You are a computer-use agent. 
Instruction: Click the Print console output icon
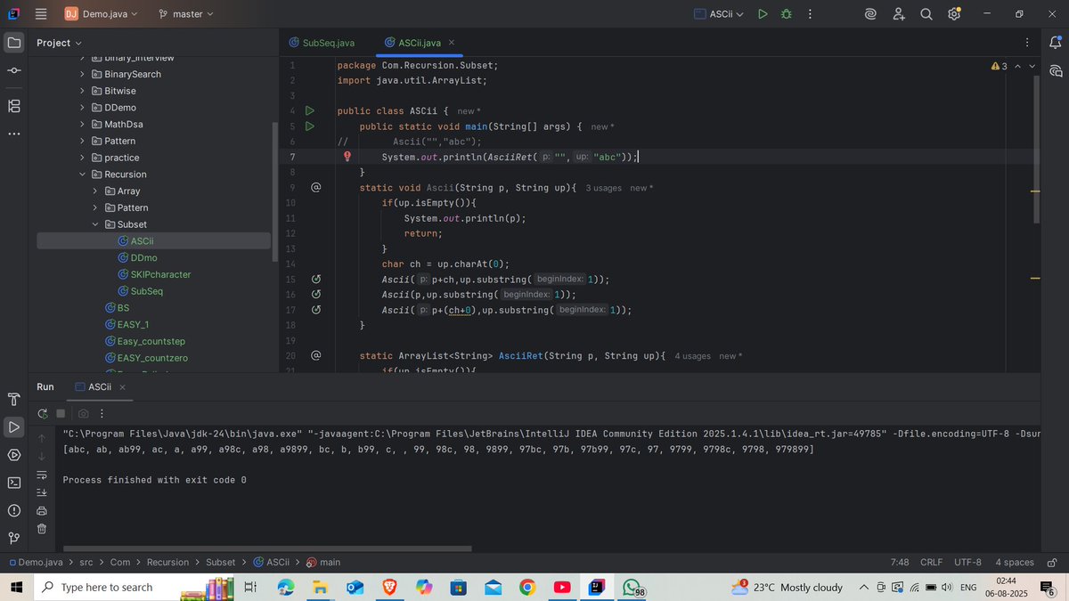point(42,511)
